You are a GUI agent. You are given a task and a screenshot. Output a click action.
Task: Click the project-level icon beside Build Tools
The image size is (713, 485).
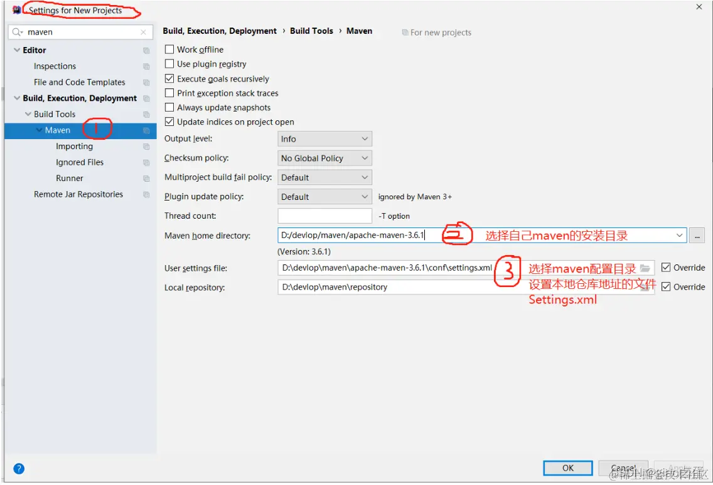[x=146, y=115]
